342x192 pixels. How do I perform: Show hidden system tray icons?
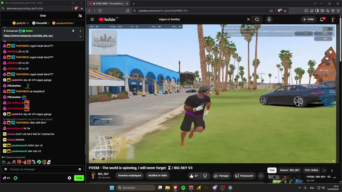point(299,188)
